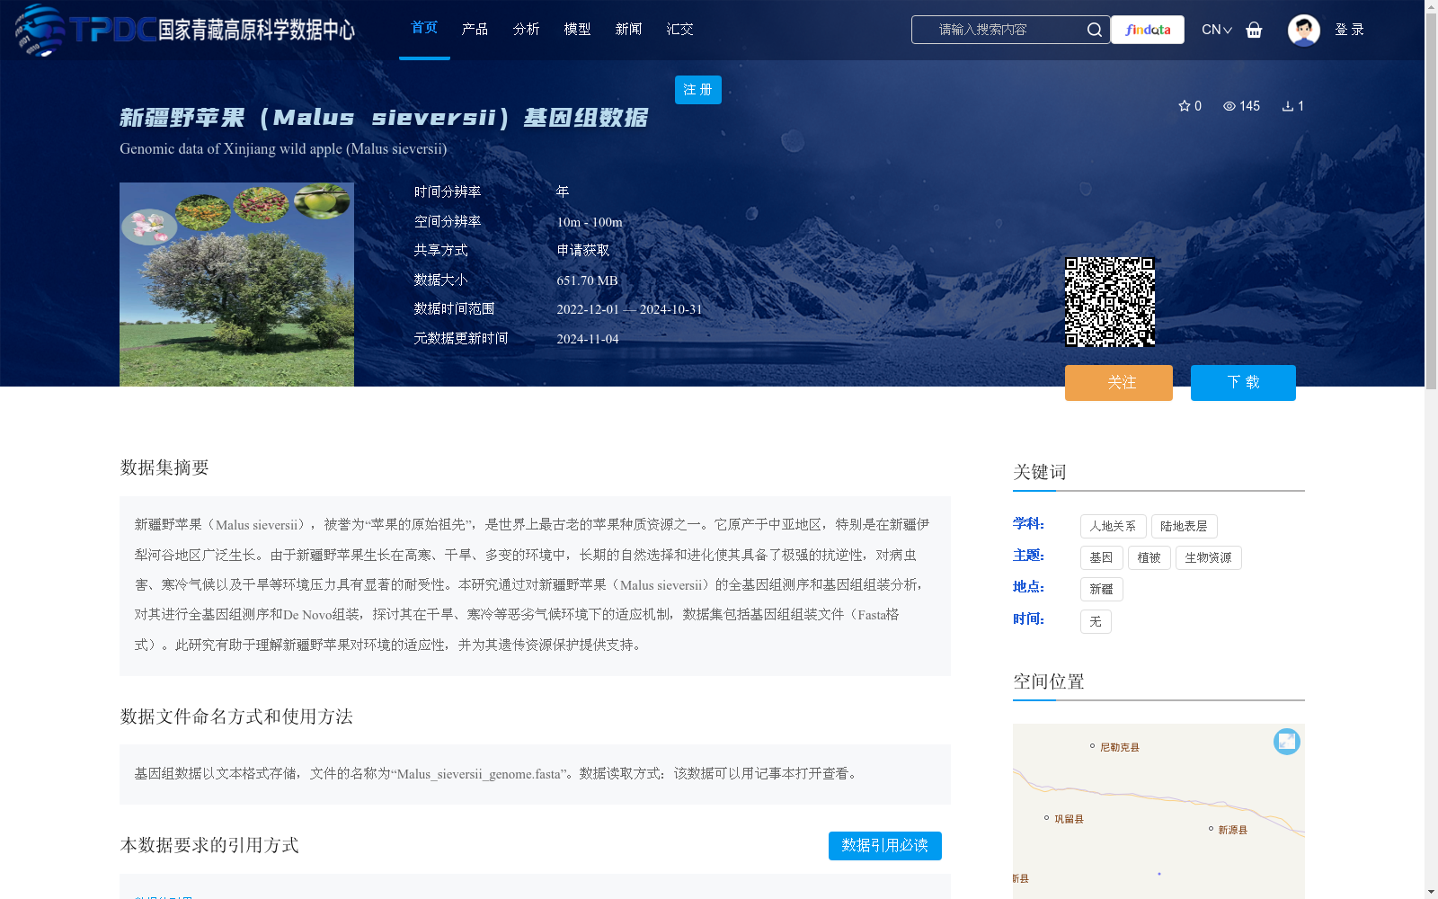
Task: Click the 空间位置 section heading
Action: [x=1049, y=681]
